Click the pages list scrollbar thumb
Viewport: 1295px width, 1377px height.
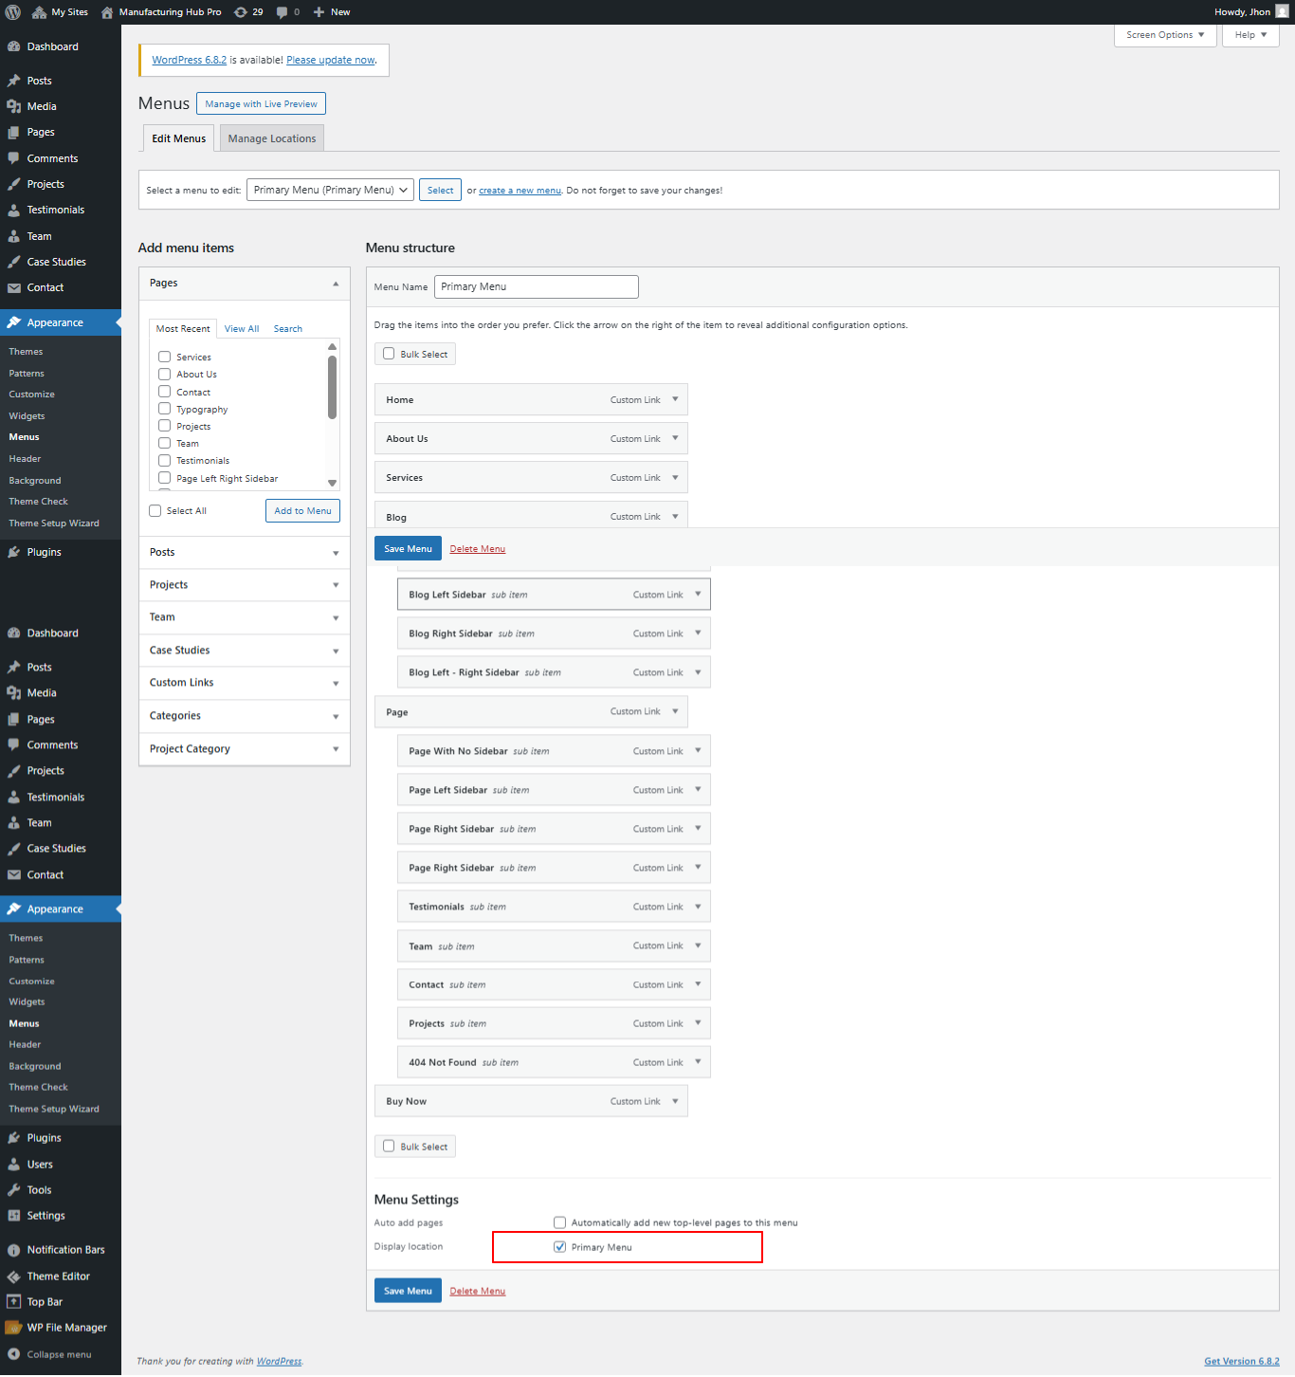[332, 387]
